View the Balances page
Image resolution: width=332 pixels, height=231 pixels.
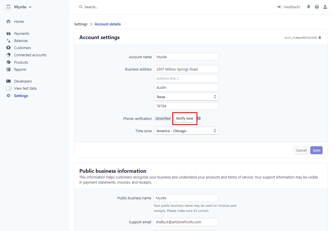coord(21,41)
